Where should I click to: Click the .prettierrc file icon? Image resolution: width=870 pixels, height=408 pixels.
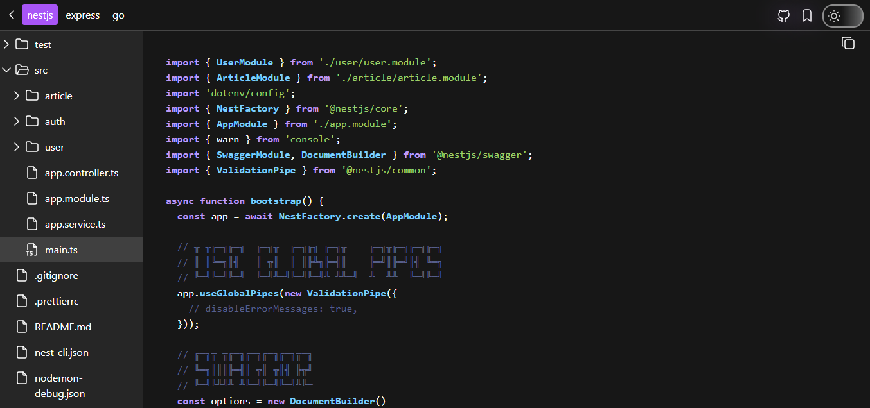[22, 301]
